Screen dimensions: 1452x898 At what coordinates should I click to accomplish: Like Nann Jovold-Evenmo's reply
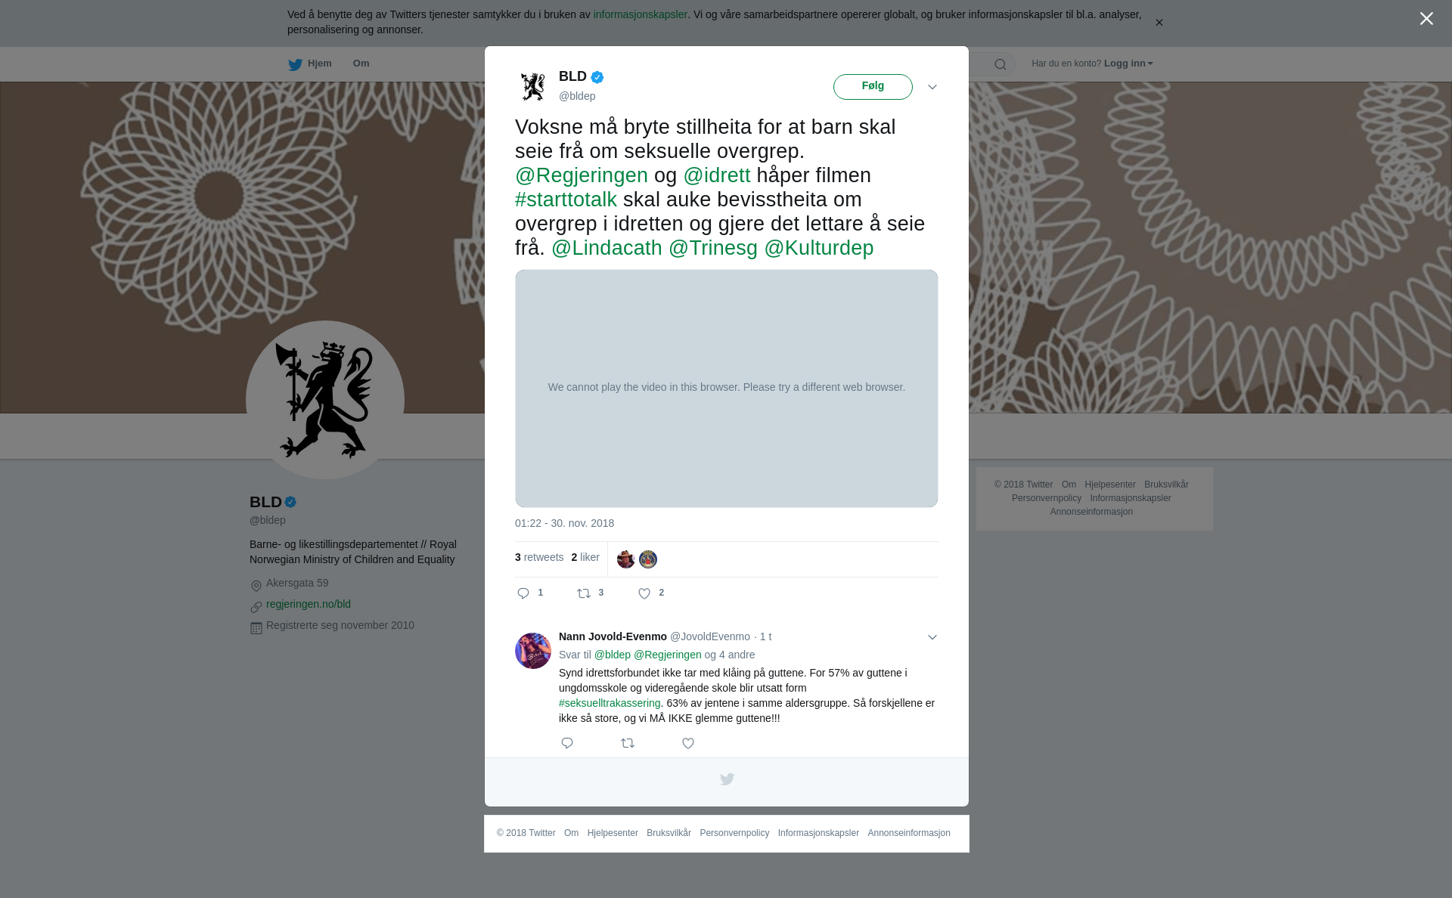click(x=688, y=743)
